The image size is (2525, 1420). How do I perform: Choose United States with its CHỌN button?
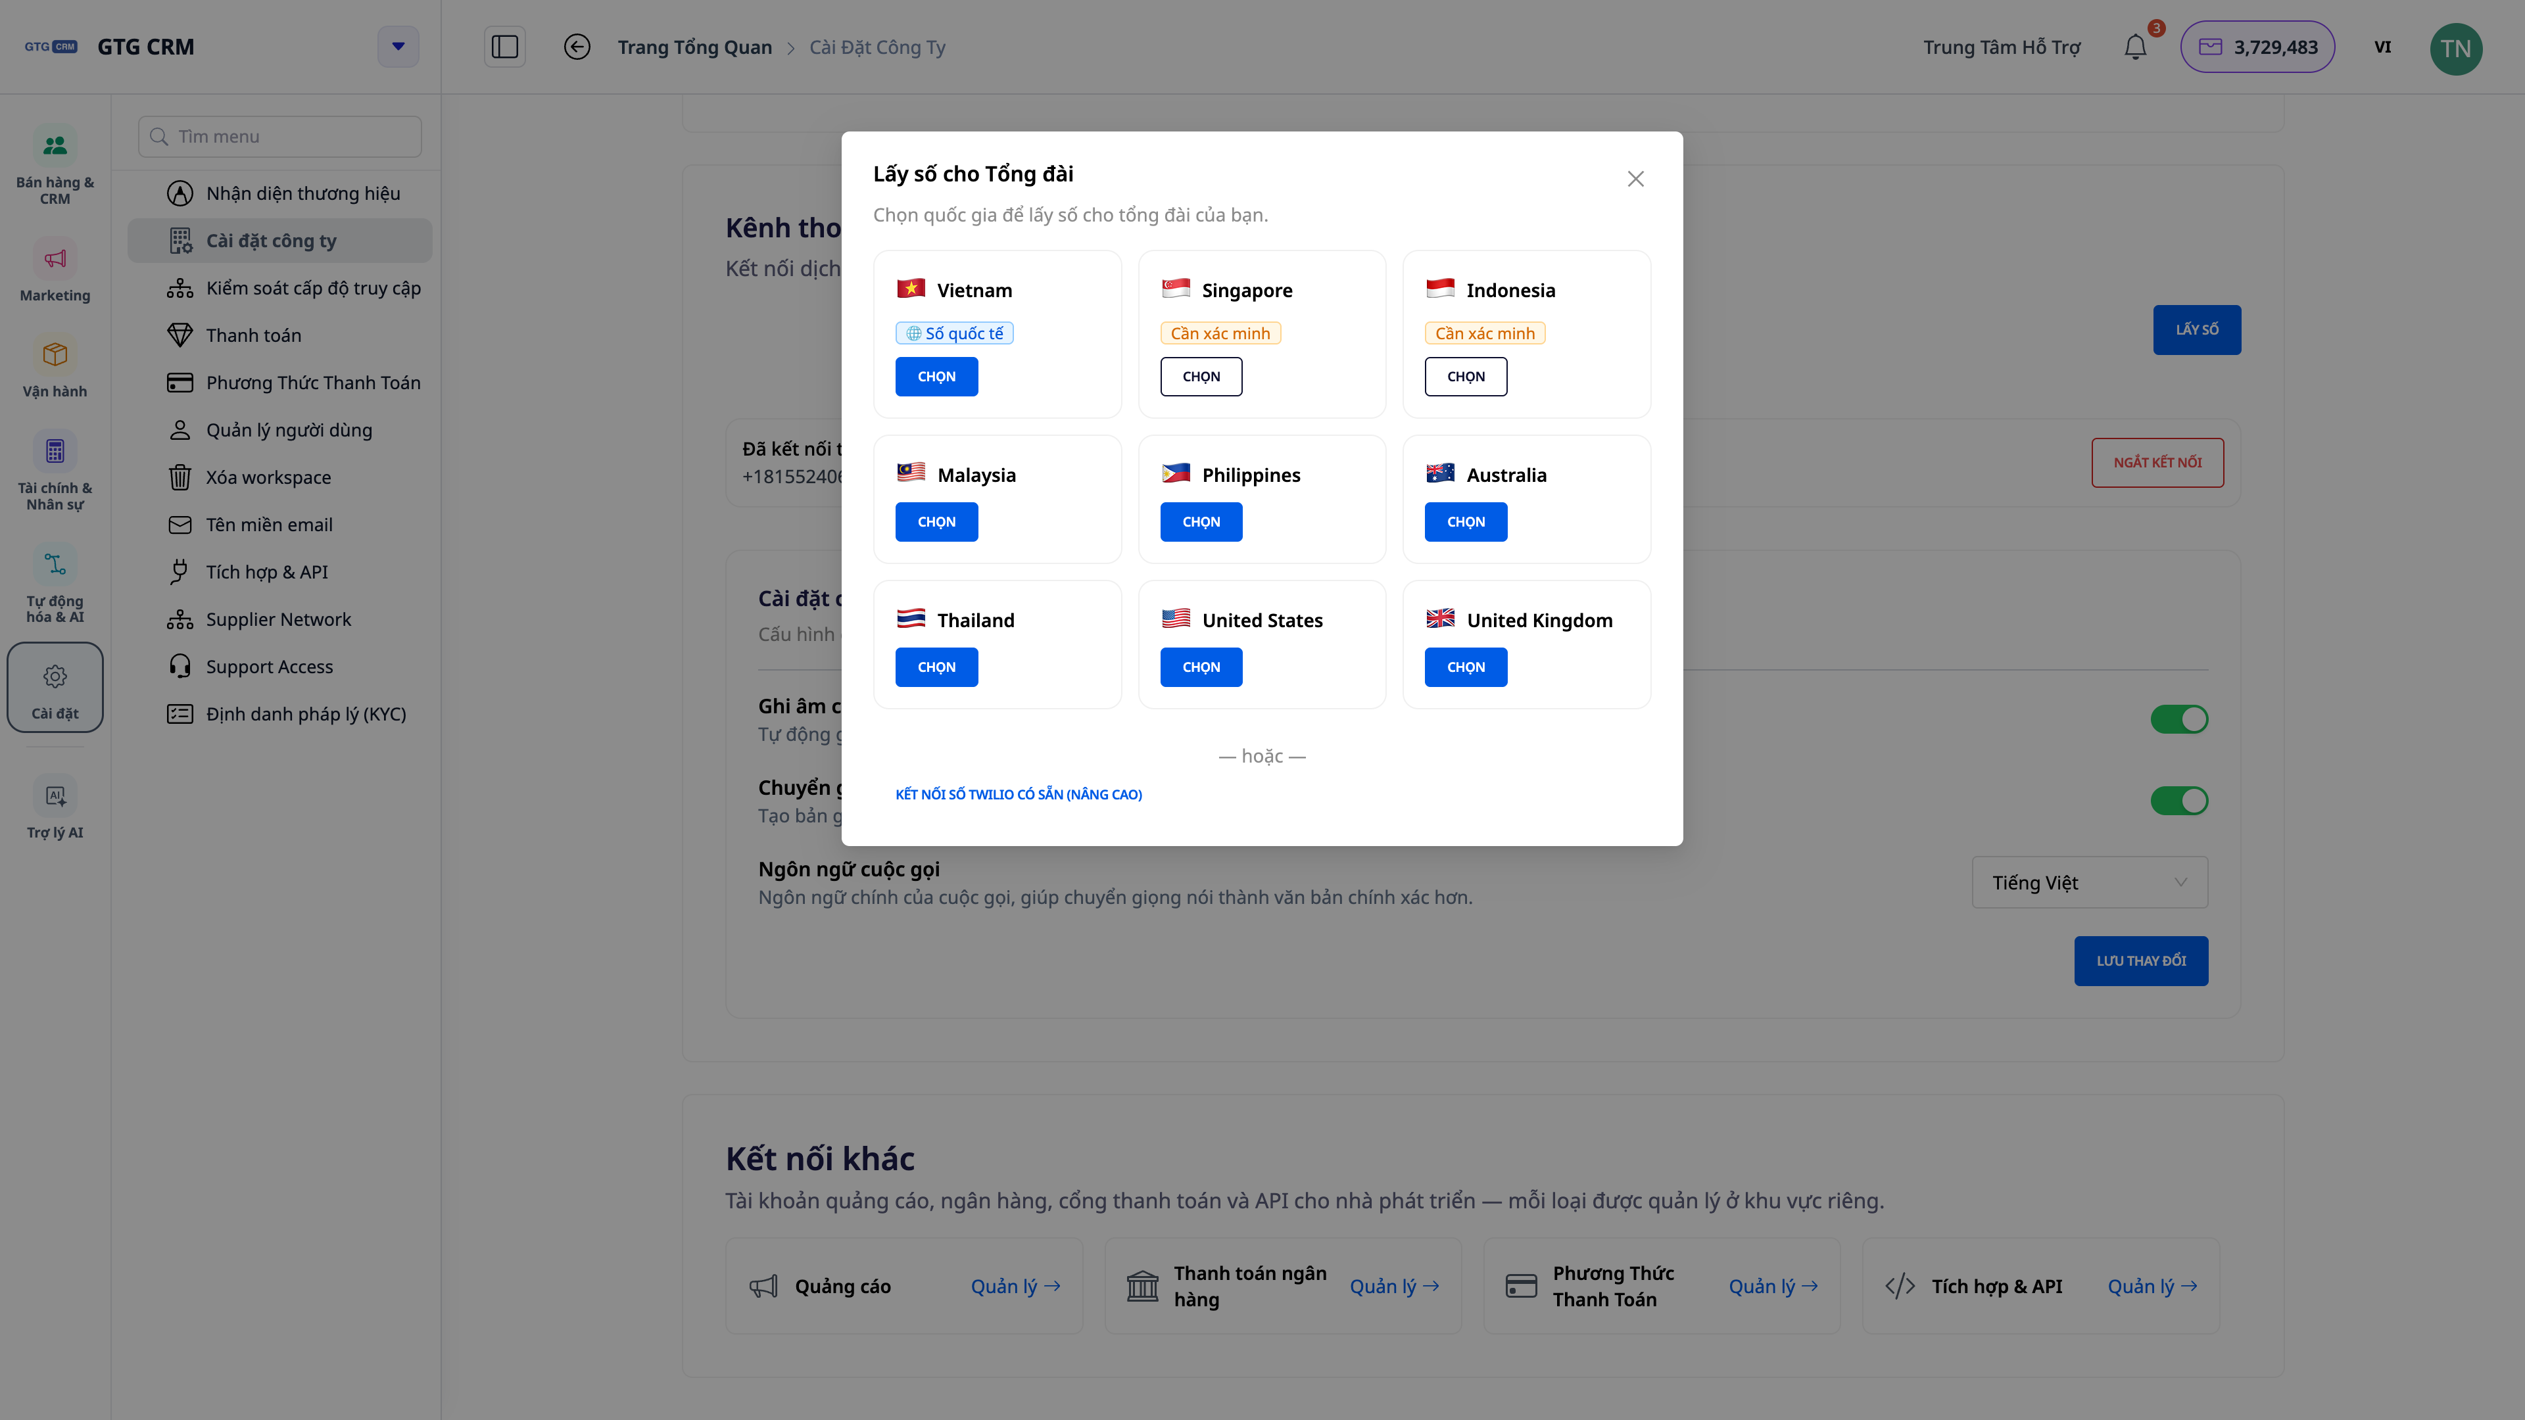pyautogui.click(x=1201, y=667)
